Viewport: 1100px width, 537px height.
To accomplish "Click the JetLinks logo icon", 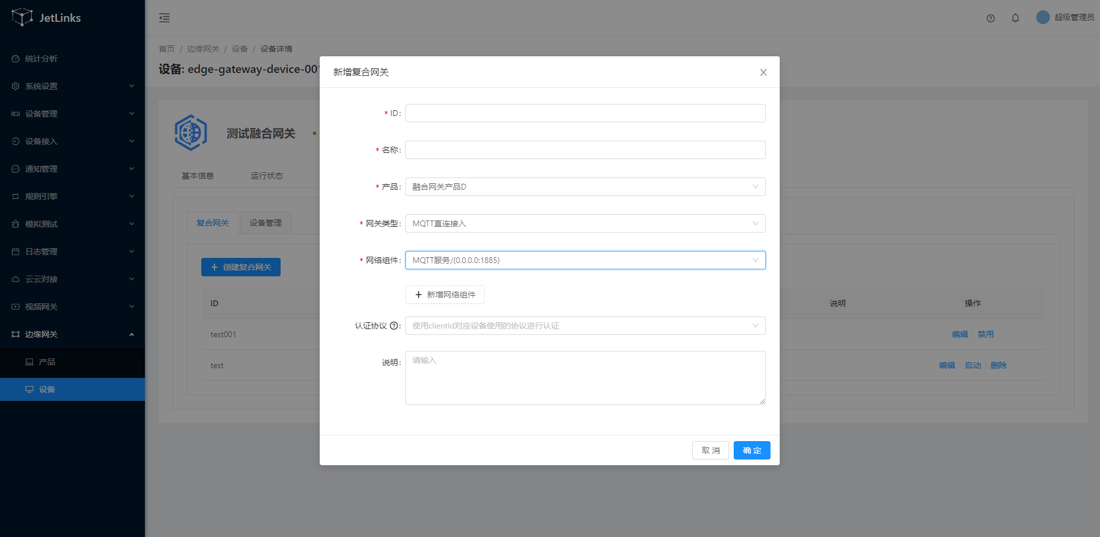I will pyautogui.click(x=22, y=17).
